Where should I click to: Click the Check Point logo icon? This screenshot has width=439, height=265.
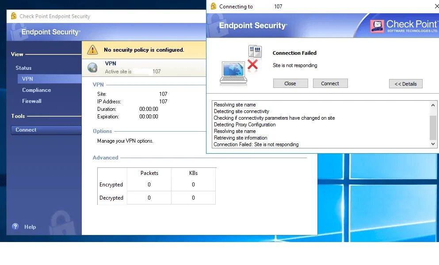(x=377, y=26)
